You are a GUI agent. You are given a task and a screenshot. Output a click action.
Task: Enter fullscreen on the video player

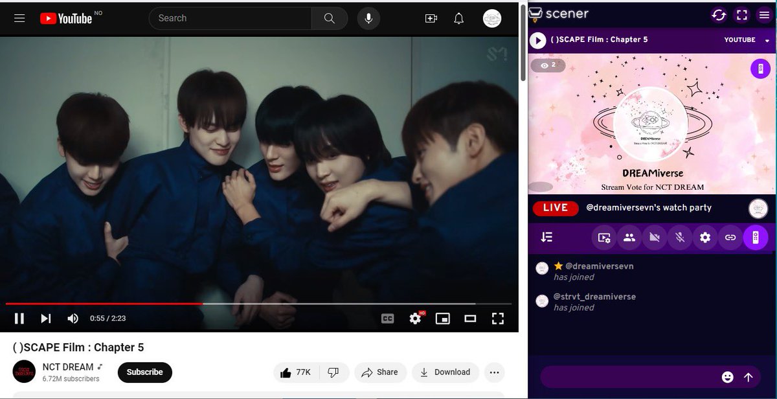pyautogui.click(x=497, y=318)
